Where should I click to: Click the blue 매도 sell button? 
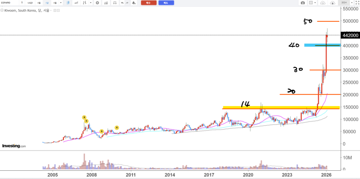tap(166, 3)
